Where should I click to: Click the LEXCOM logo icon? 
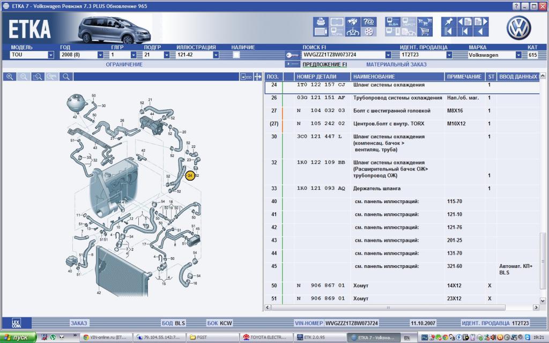(16, 323)
